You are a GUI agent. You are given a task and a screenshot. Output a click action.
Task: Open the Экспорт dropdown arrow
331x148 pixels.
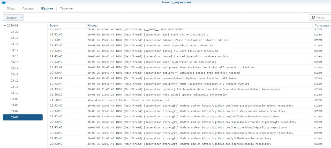(21, 18)
